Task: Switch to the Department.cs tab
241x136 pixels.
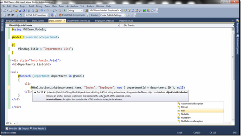Action: (126, 21)
